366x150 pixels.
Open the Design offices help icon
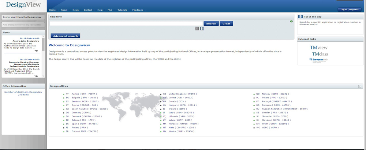click(x=360, y=86)
